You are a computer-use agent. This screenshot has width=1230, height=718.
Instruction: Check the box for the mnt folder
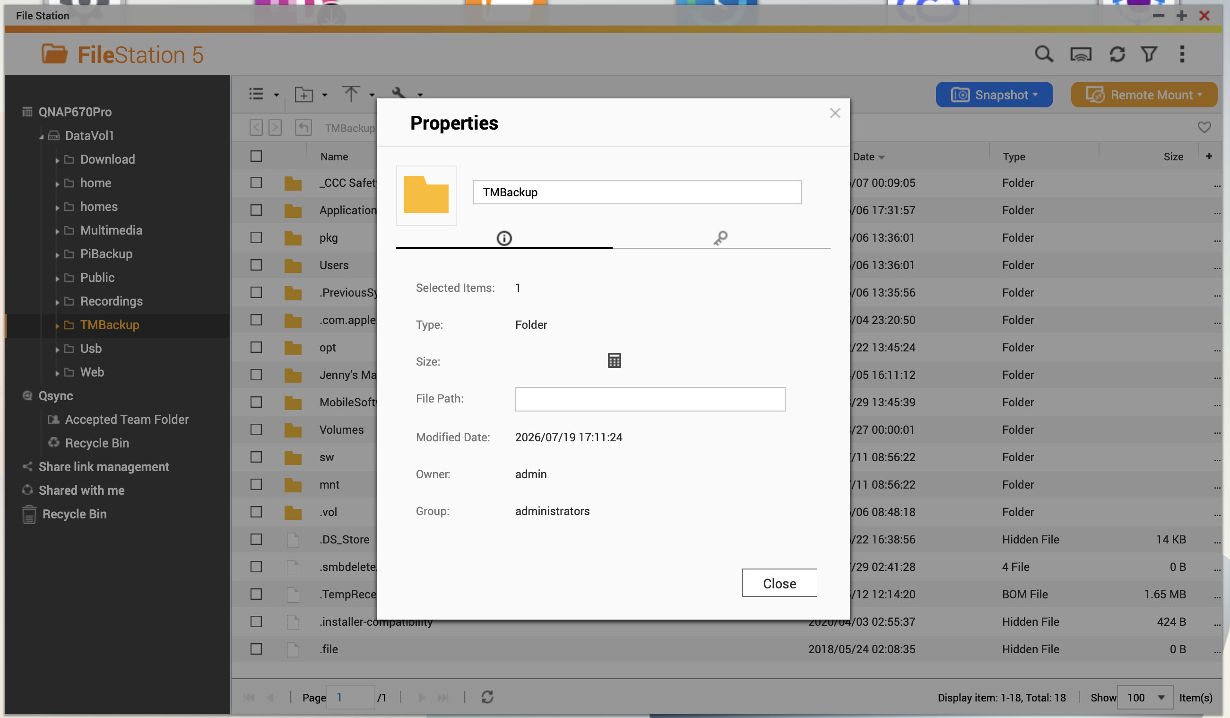(x=256, y=484)
